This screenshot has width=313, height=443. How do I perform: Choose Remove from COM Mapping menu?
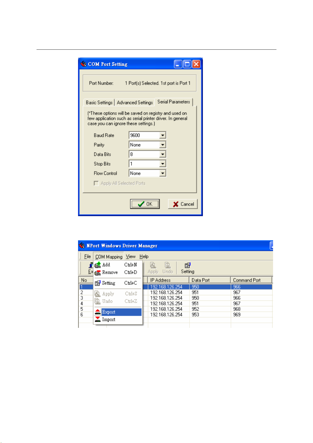[118, 272]
